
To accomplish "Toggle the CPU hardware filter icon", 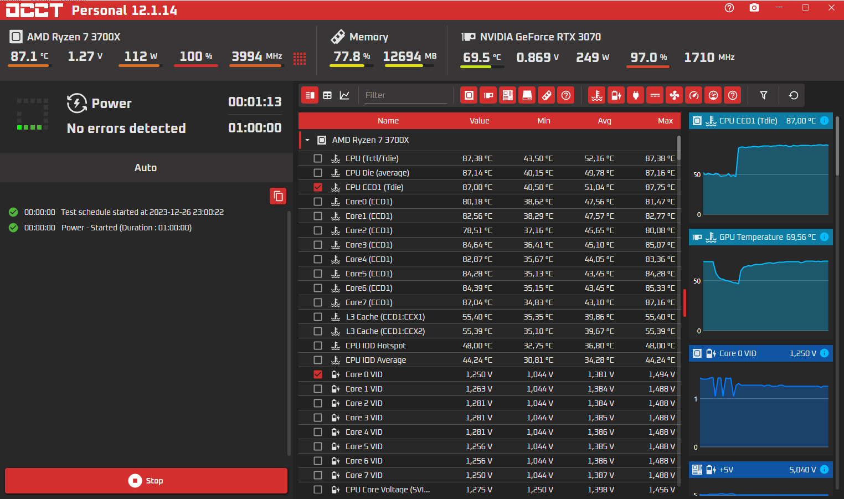I will pyautogui.click(x=469, y=95).
